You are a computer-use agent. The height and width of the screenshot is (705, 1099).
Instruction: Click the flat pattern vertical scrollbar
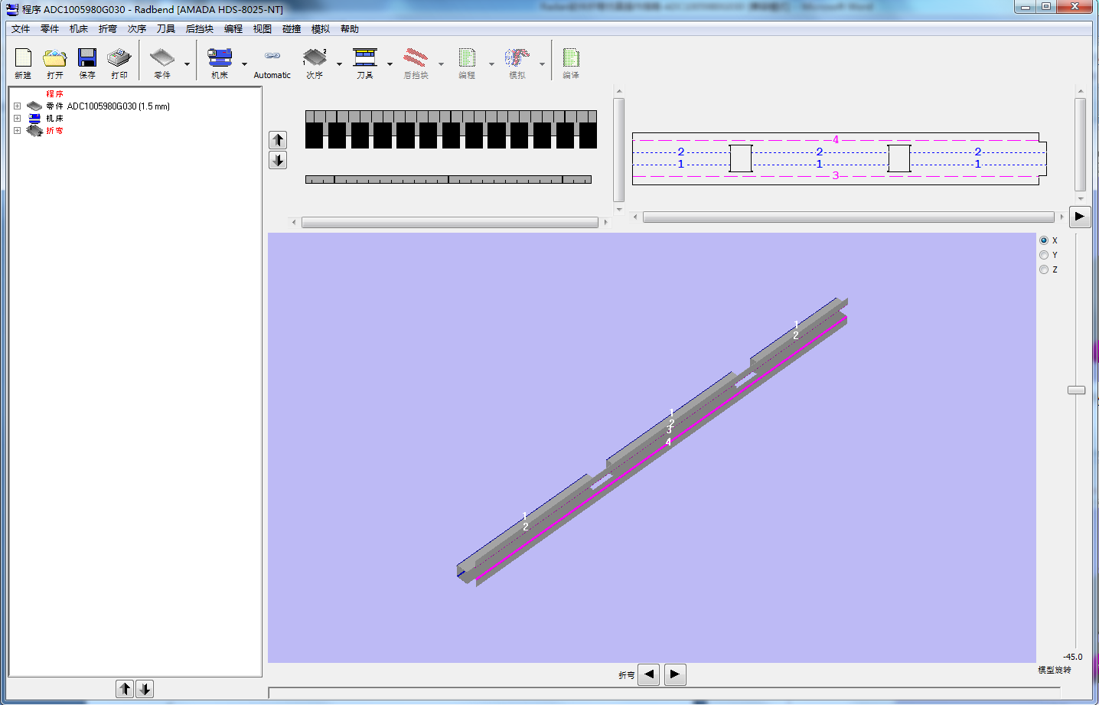pyautogui.click(x=1081, y=145)
